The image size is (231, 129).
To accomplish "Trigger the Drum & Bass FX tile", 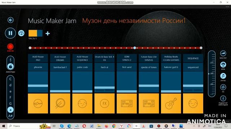I will coord(104,104).
